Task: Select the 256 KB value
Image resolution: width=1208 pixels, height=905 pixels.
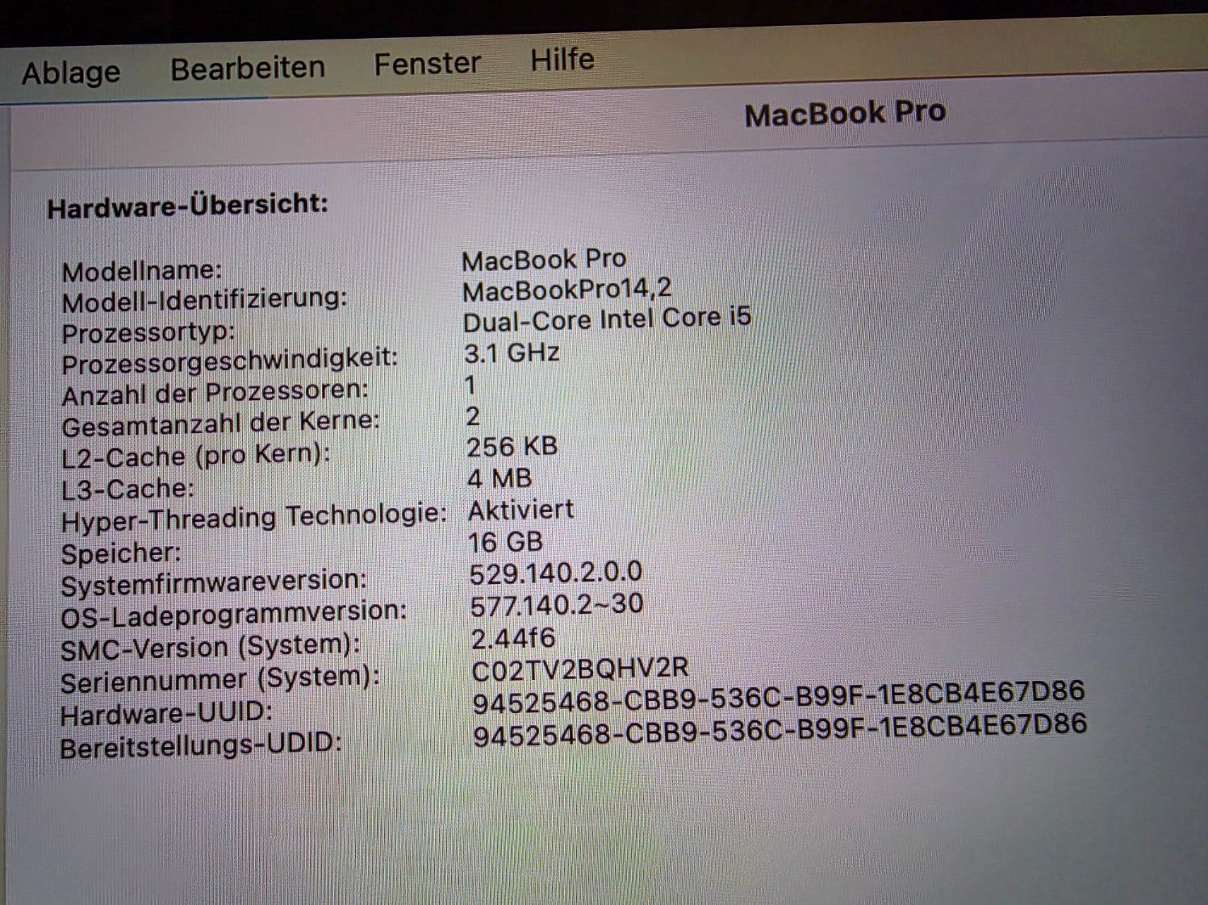Action: [x=512, y=447]
